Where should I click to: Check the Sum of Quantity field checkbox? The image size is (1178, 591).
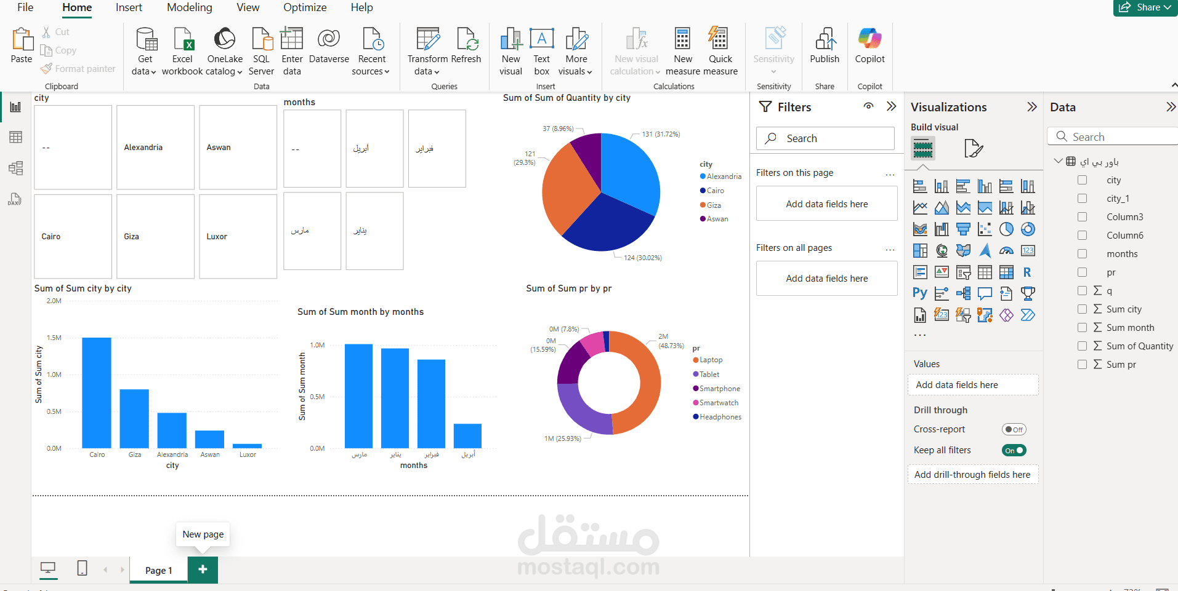[1082, 346]
